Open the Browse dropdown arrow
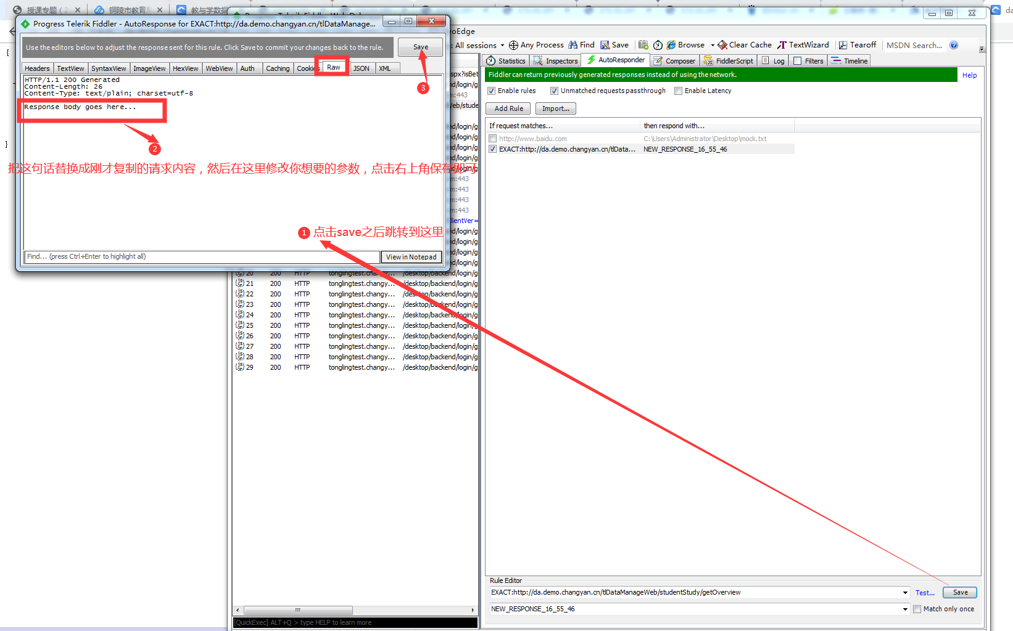Screen dimensions: 1013x631 point(712,45)
